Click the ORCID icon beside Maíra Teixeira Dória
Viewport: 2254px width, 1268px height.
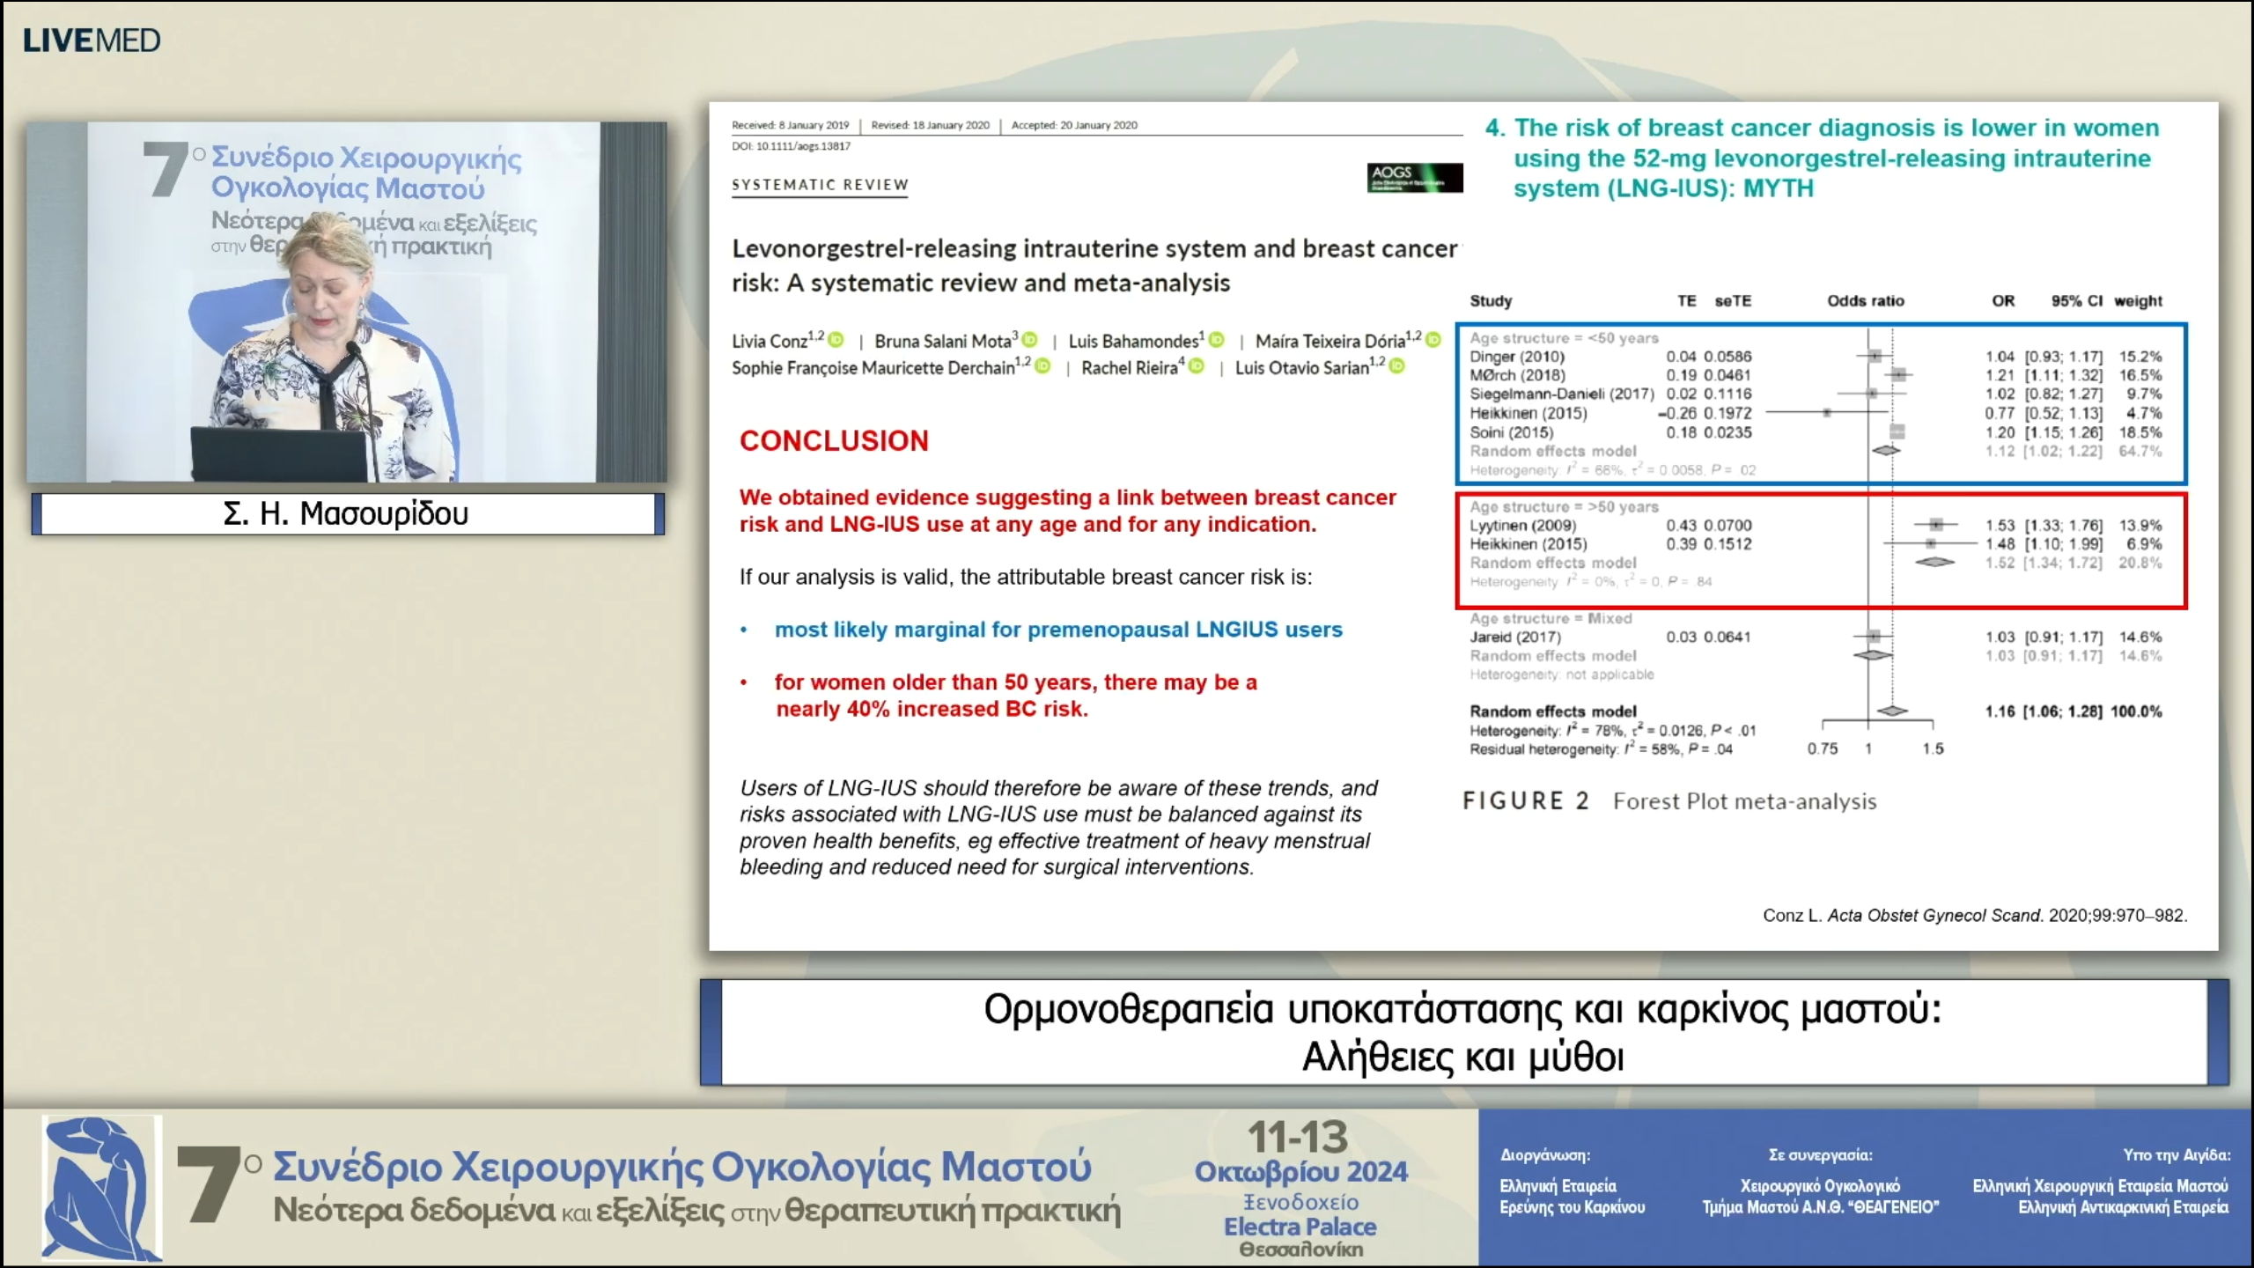point(1433,340)
